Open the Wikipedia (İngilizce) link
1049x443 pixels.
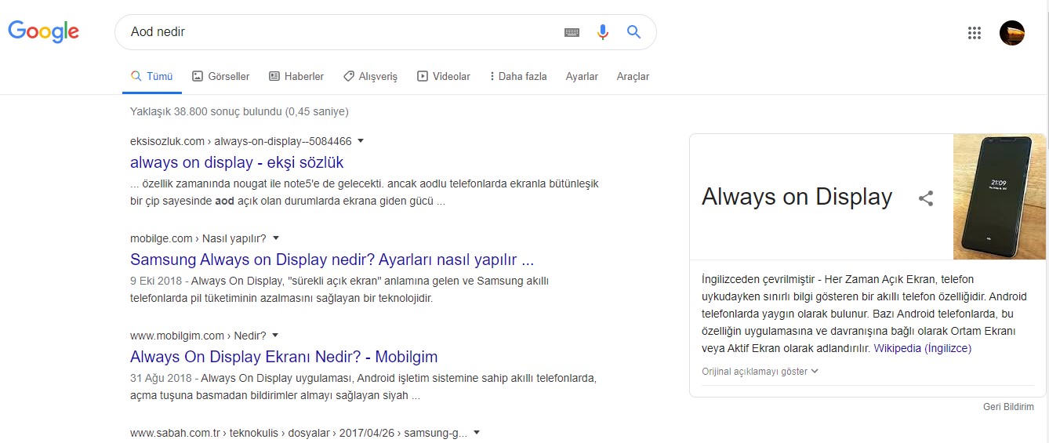(923, 348)
